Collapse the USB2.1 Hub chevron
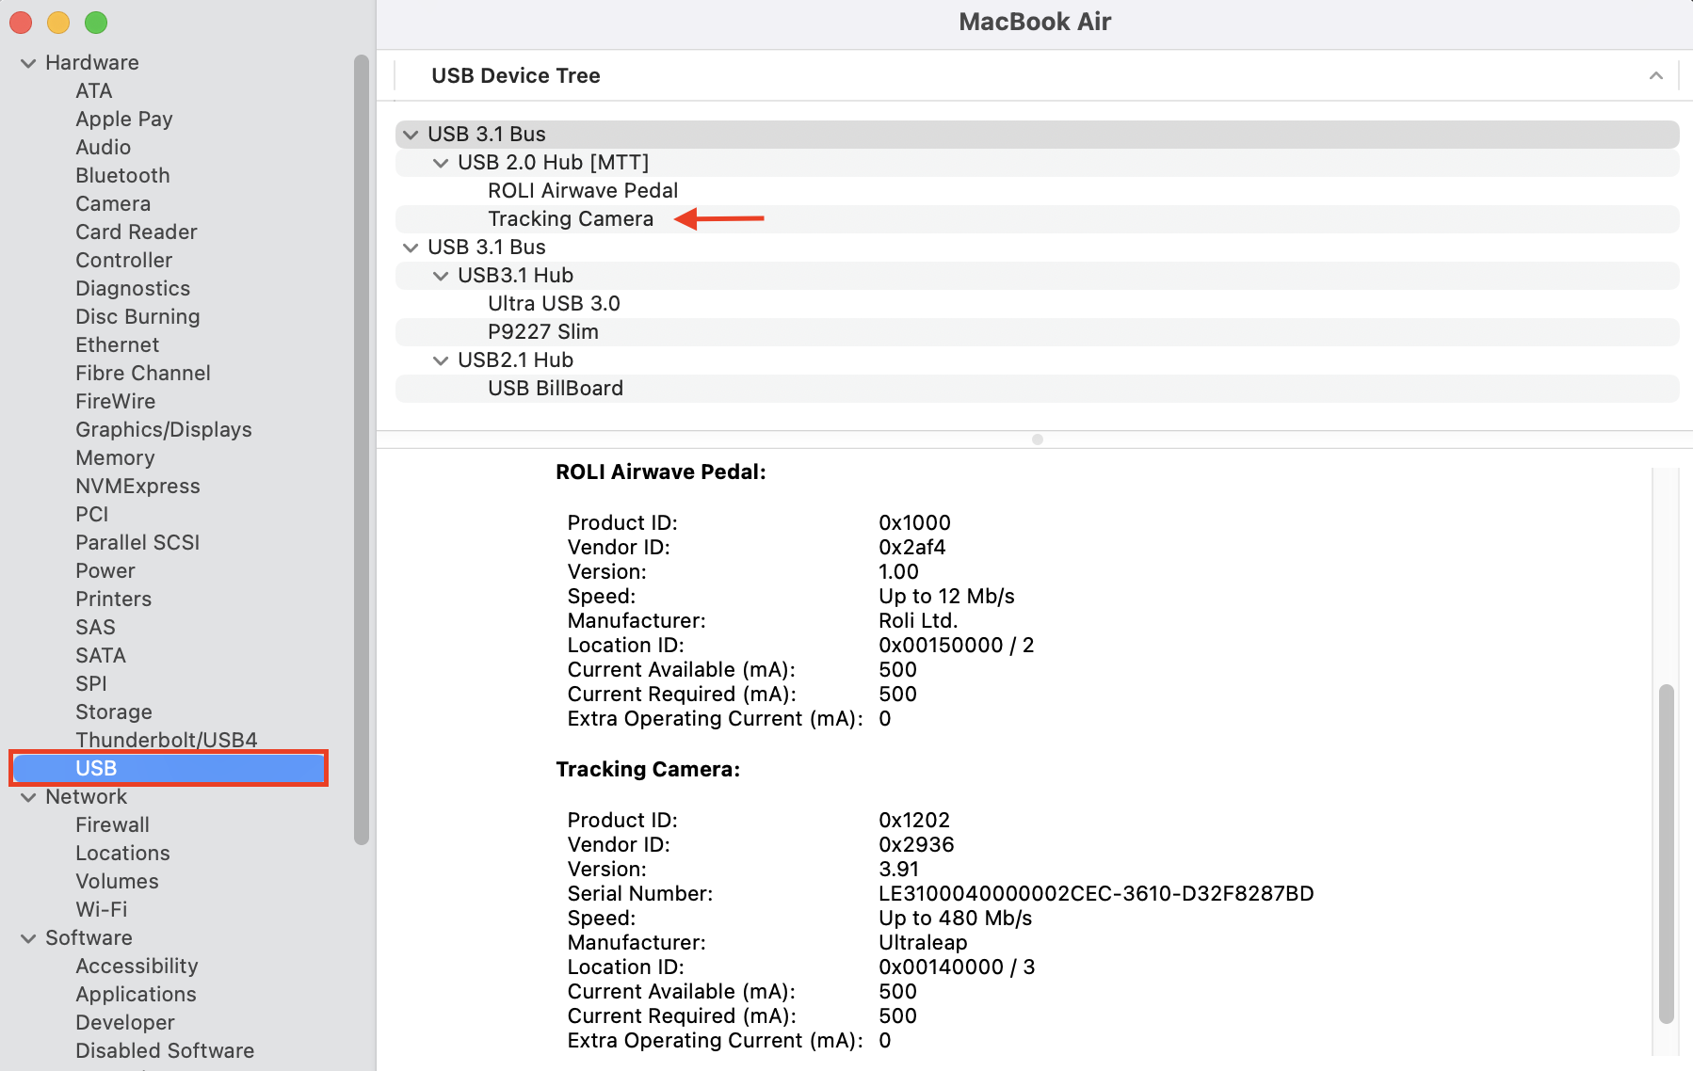1693x1071 pixels. point(441,360)
